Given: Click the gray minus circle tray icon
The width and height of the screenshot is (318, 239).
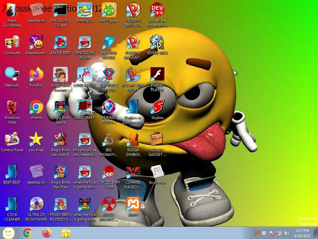Looking at the screenshot, I should (x=264, y=233).
